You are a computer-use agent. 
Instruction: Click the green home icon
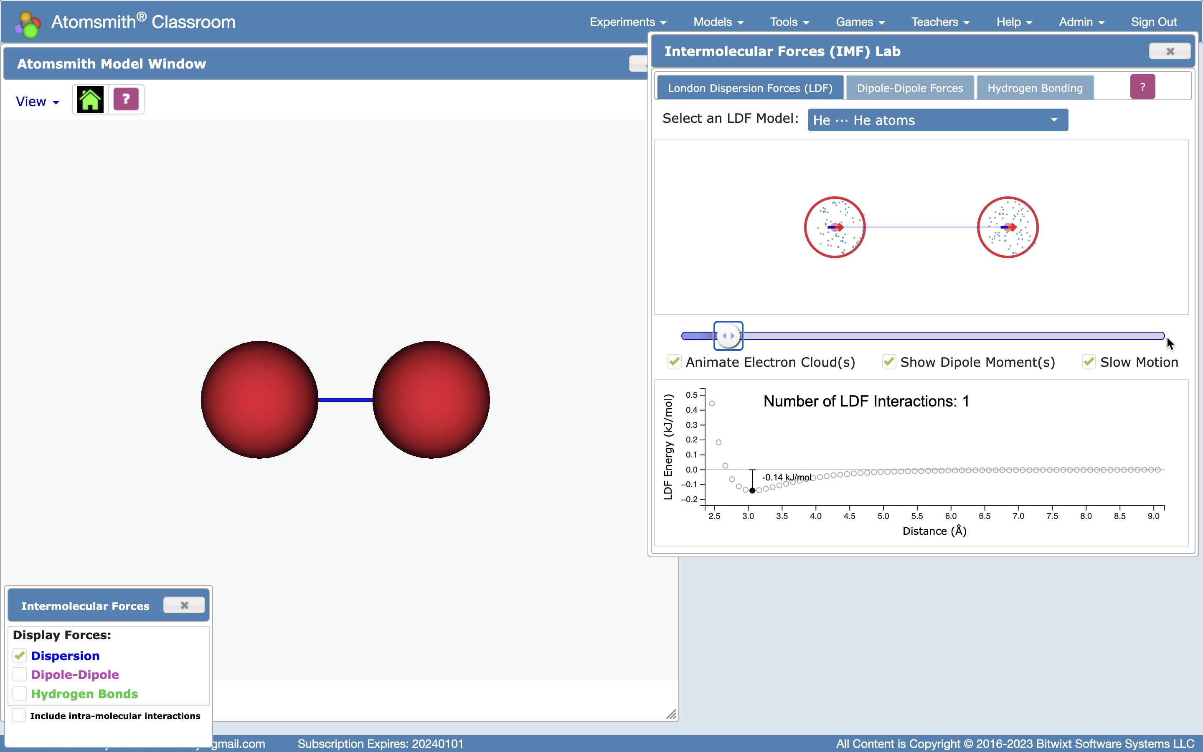[x=90, y=99]
